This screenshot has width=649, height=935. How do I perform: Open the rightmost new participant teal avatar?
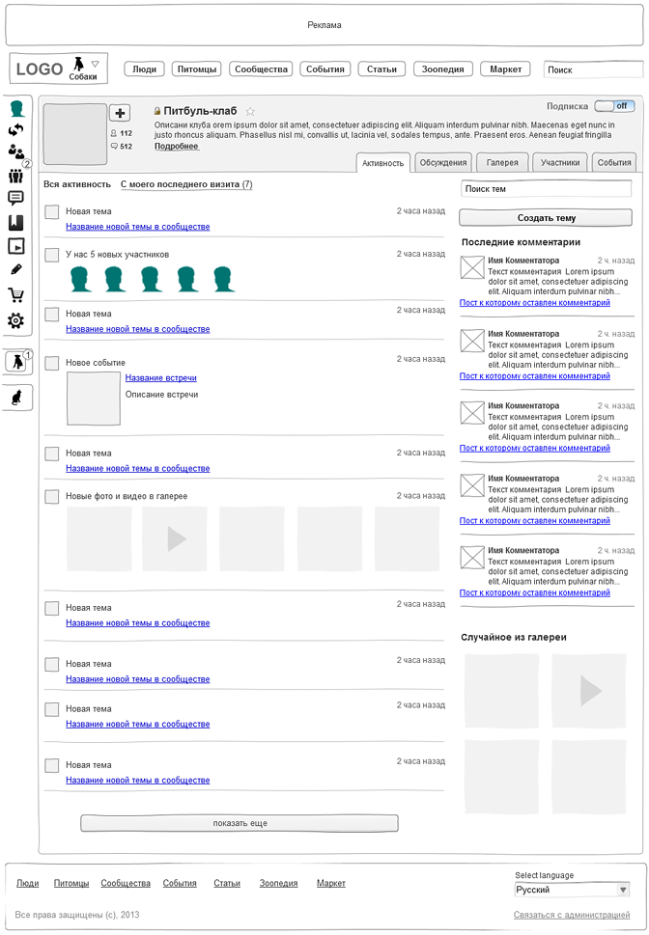coord(224,279)
